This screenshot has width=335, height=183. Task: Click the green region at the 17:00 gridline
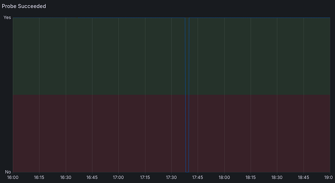tap(118, 56)
